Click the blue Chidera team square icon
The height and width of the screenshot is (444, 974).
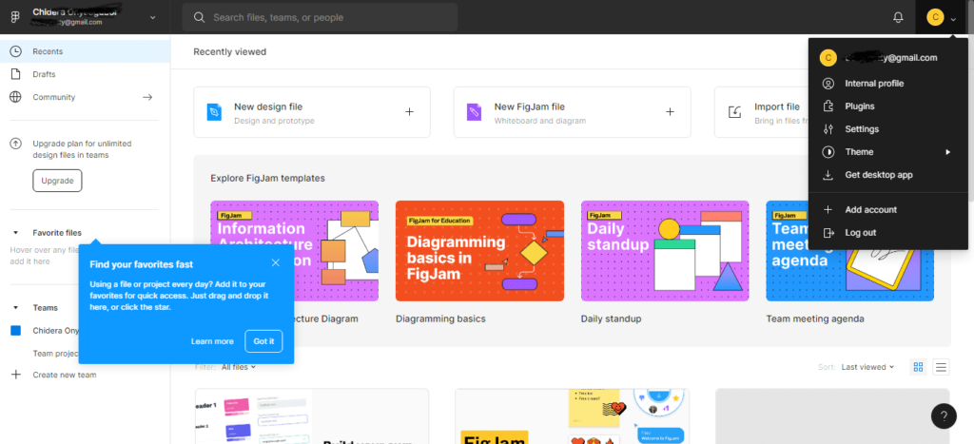pos(16,330)
